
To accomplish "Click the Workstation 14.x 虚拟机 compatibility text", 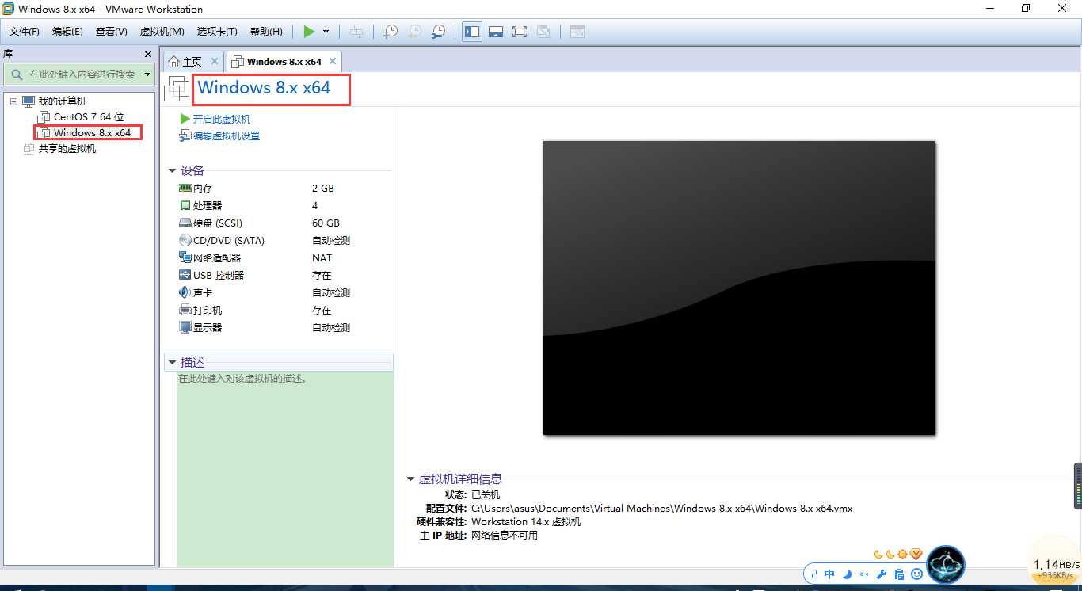I will click(526, 522).
